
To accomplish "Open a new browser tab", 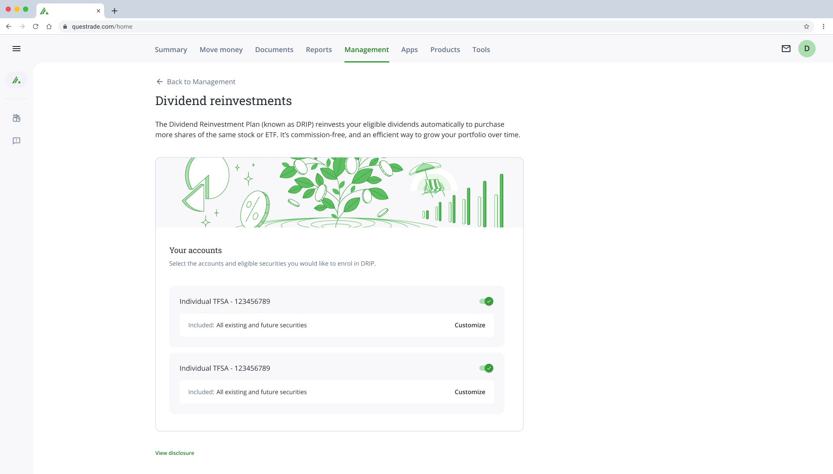I will click(115, 11).
